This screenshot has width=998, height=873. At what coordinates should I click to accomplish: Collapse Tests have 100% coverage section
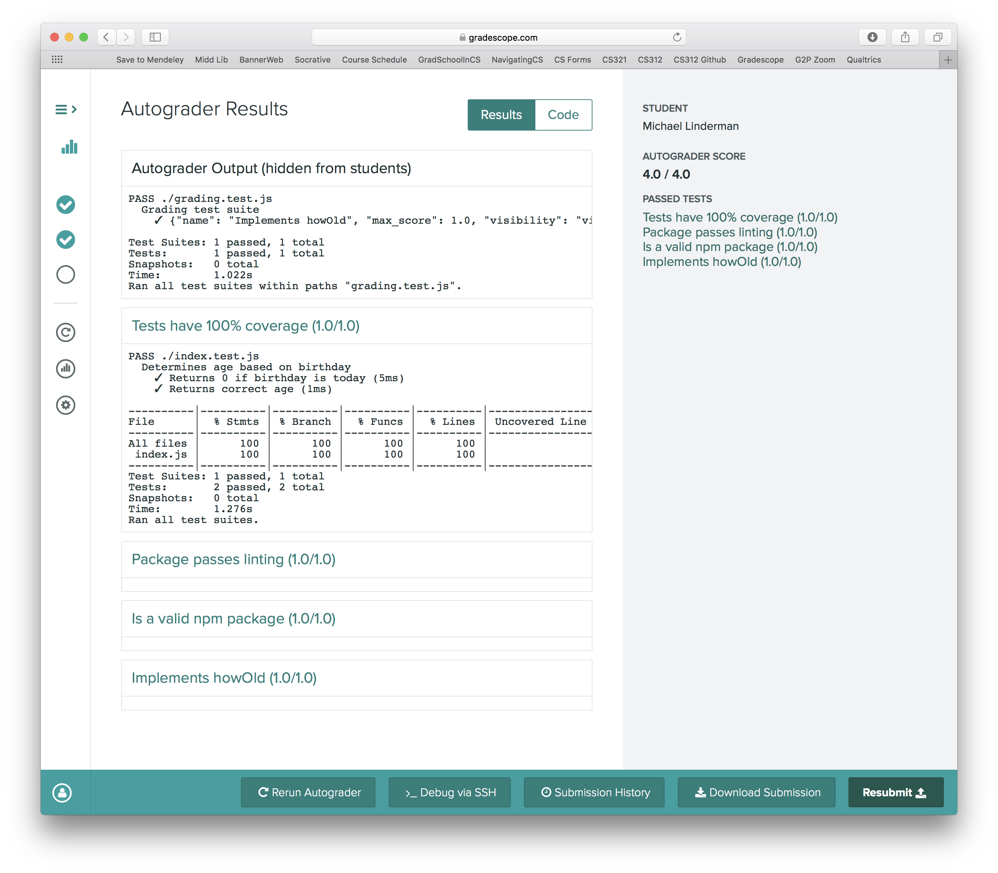pyautogui.click(x=245, y=326)
